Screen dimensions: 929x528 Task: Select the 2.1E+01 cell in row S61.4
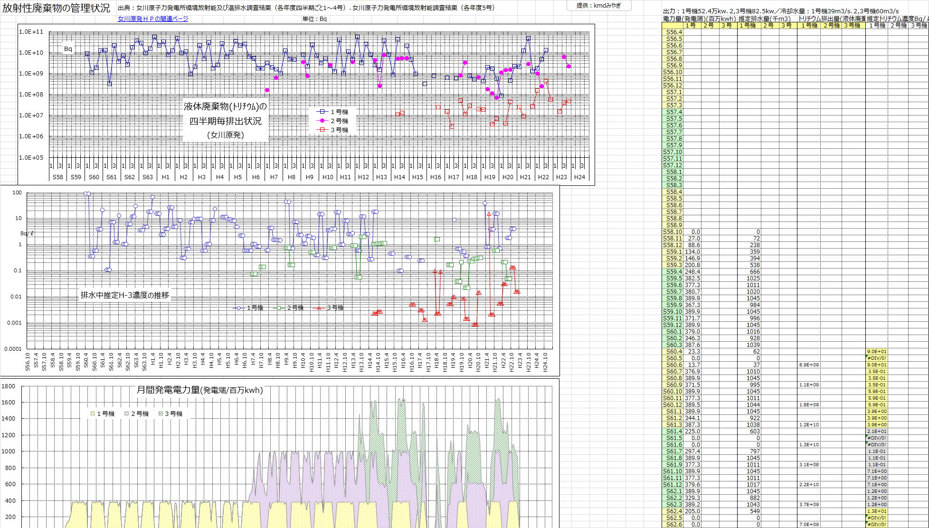[877, 432]
